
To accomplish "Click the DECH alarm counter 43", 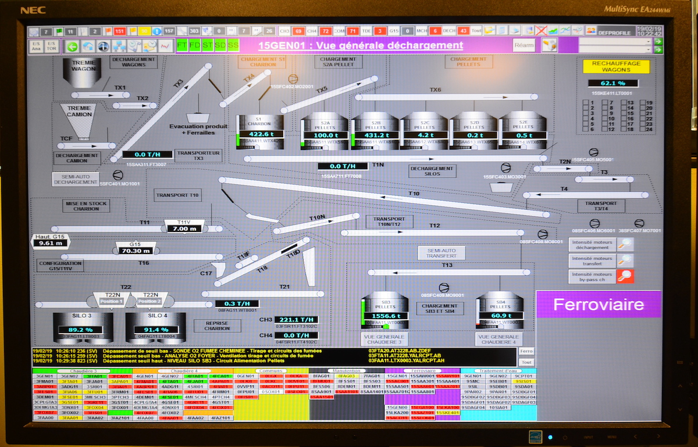I will pos(463,30).
